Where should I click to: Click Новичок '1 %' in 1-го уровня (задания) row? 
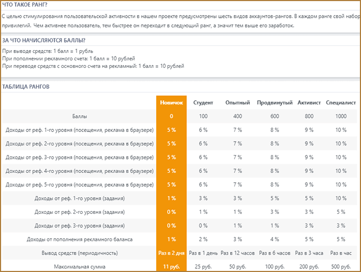tap(171, 198)
